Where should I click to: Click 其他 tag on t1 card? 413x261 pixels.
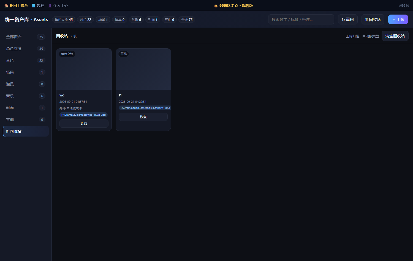[124, 54]
